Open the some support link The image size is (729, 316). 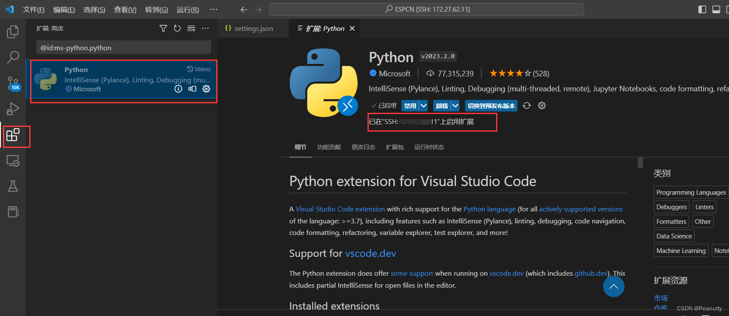[x=412, y=273]
